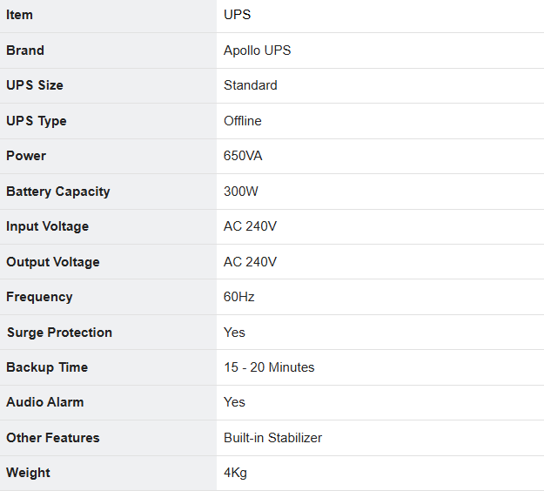The image size is (544, 491).
Task: Click the "Built-in Stabilizer" value
Action: [272, 438]
